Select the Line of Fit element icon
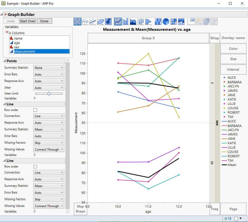 click(93, 21)
